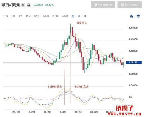Select the 2小時 timeframe
The width and height of the screenshot is (144, 117).
coord(55,16)
